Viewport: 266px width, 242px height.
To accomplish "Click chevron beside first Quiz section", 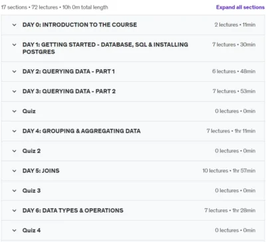I will pos(14,111).
